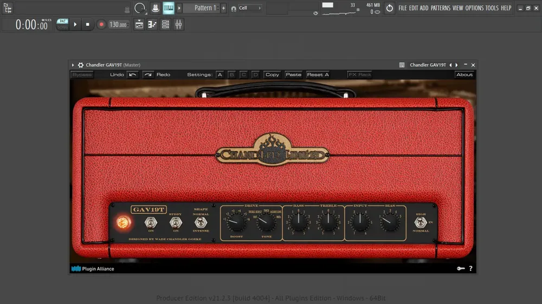Start playback with the play button
Viewport: 542px width, 304px height.
tap(75, 24)
